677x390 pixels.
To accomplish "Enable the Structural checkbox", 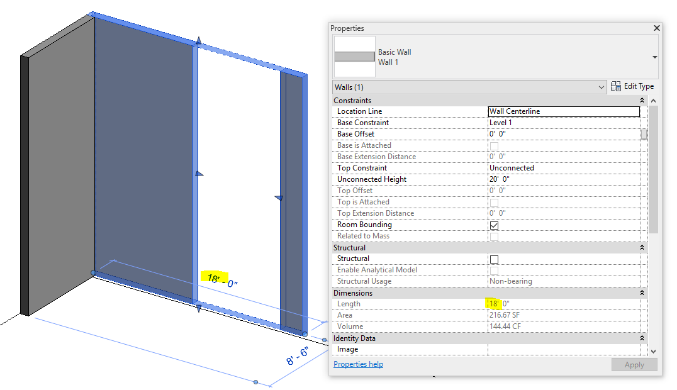I will (495, 259).
